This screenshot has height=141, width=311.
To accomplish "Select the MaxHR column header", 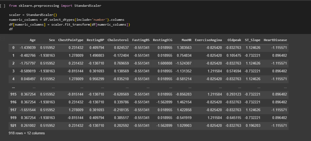I will point(186,40).
